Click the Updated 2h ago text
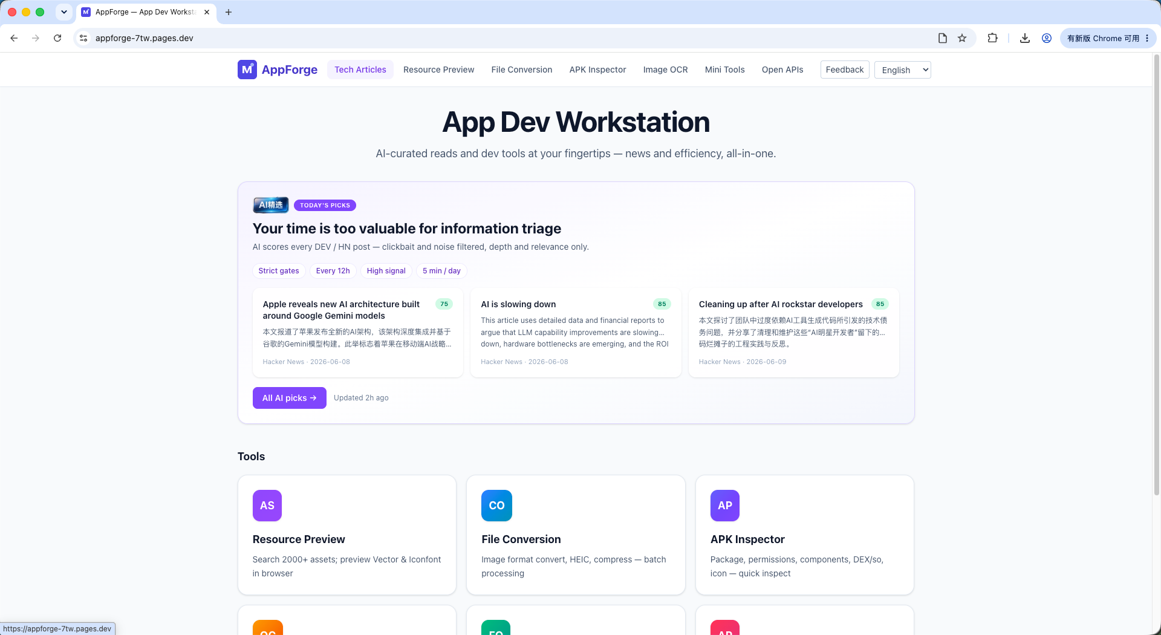This screenshot has height=635, width=1161. (361, 398)
